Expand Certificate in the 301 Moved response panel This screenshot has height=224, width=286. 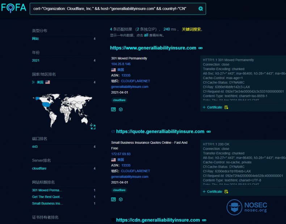(x=212, y=107)
